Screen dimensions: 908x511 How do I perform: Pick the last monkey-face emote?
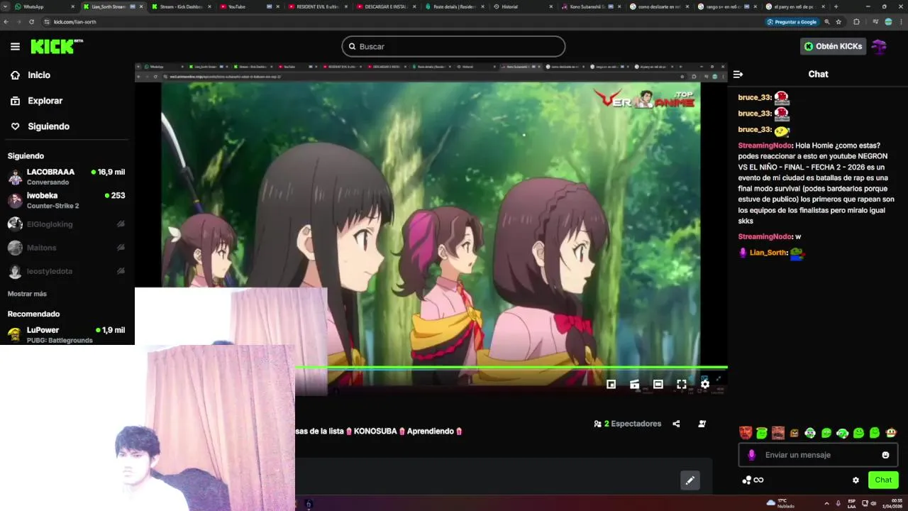(891, 433)
